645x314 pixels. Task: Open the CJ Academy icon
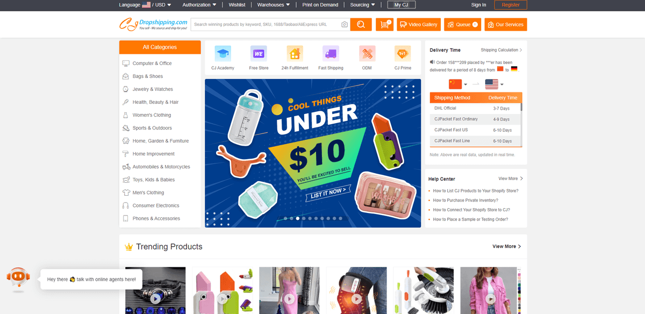pos(223,54)
